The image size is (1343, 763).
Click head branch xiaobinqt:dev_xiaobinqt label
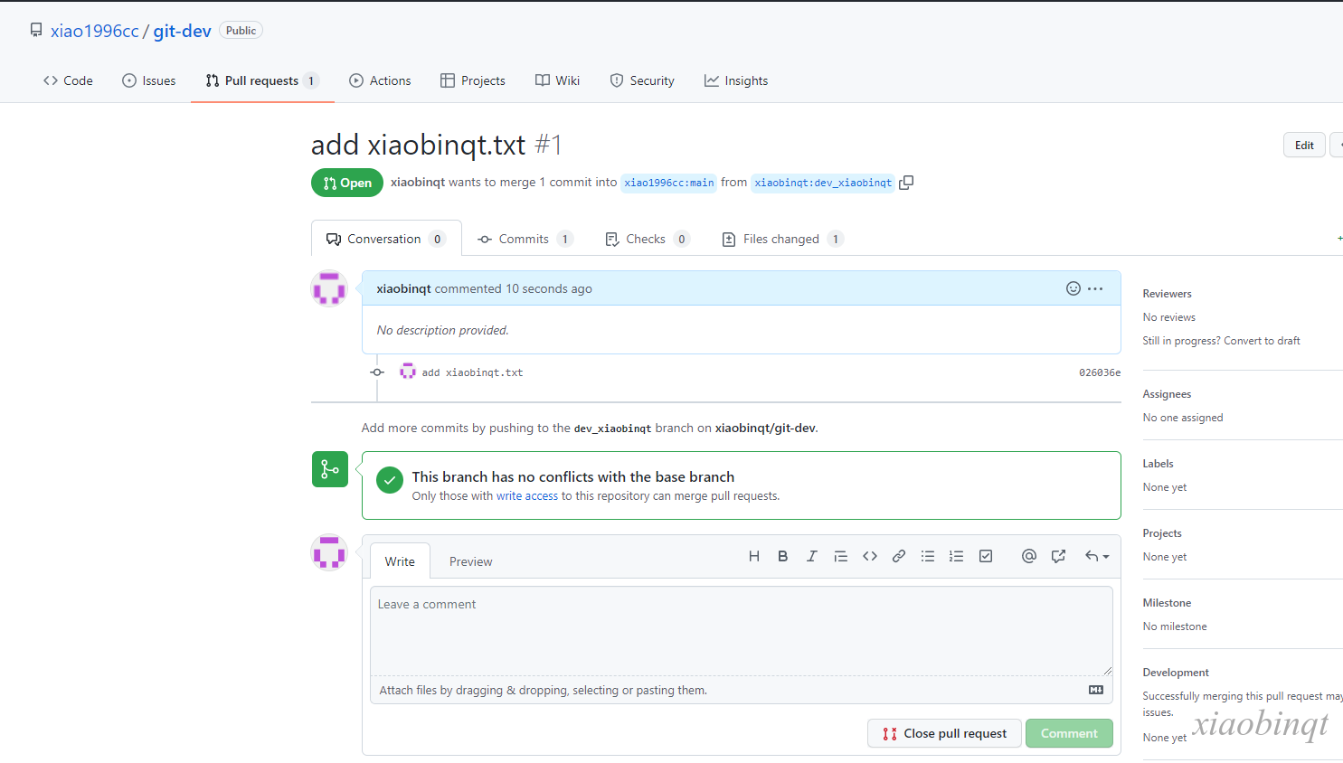coord(823,183)
